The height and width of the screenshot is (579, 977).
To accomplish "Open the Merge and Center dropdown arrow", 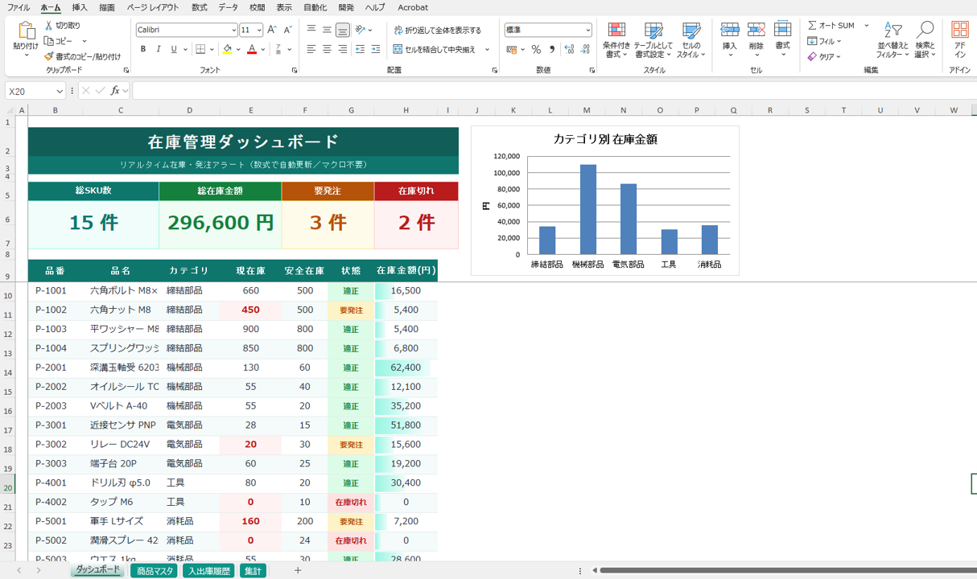I will (487, 49).
